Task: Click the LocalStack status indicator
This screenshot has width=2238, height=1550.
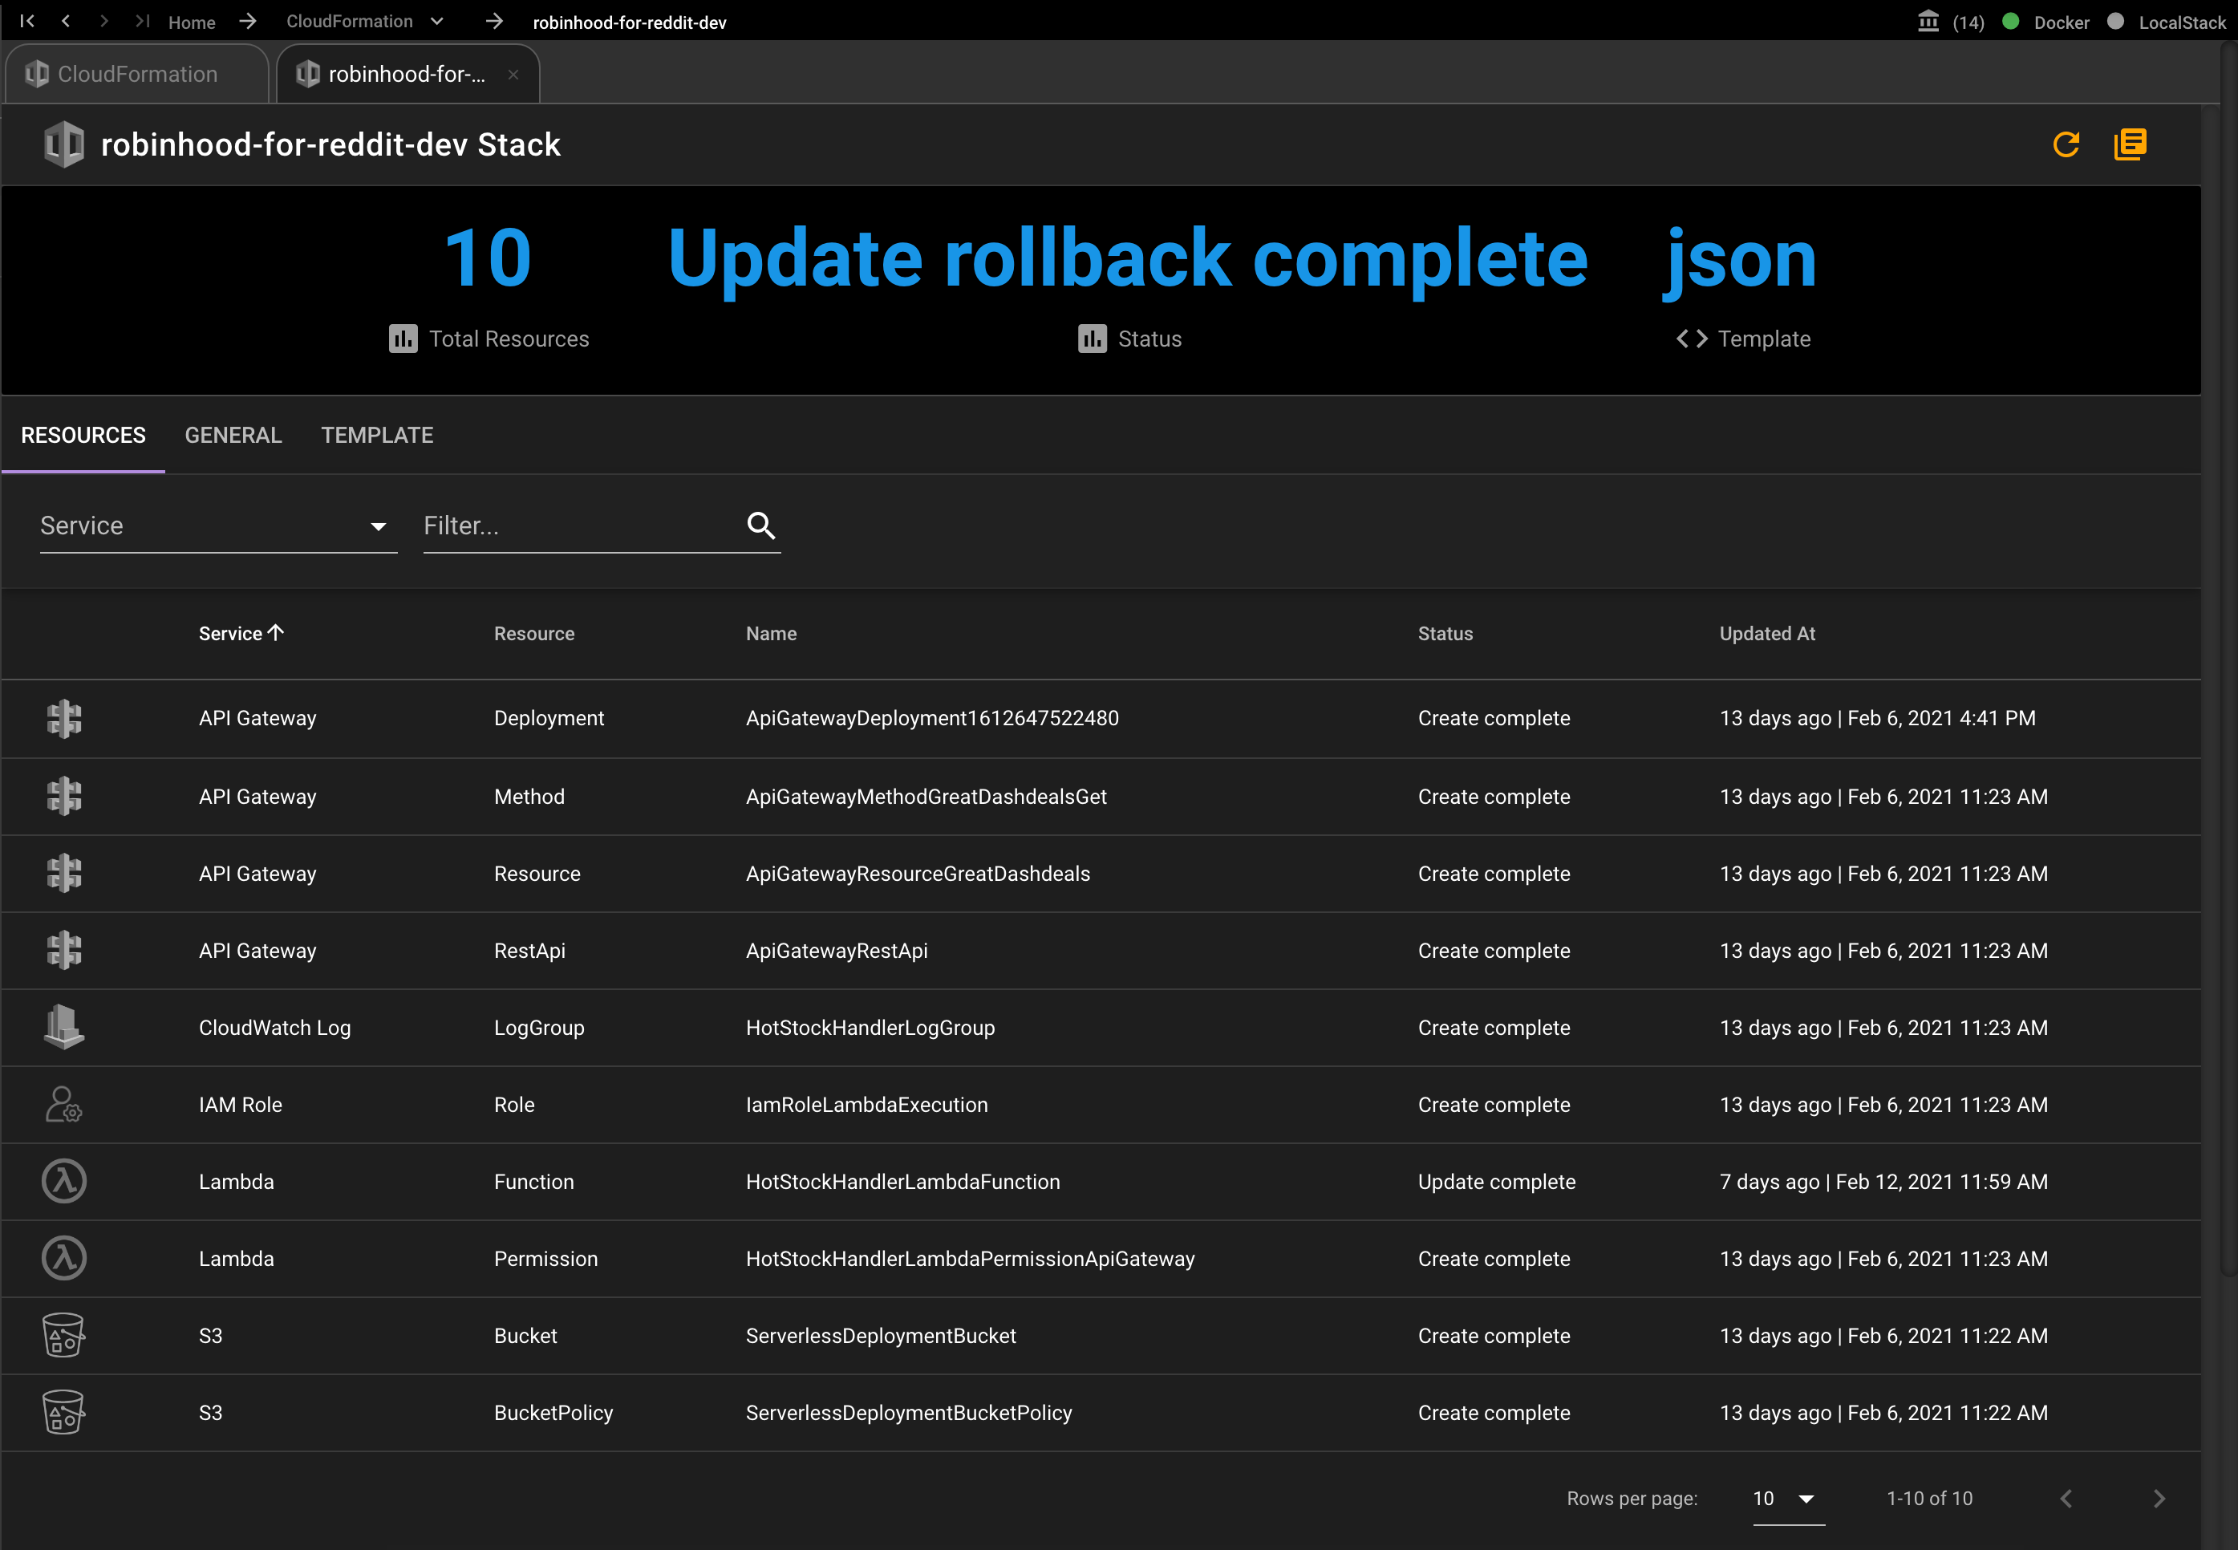Action: point(2115,22)
